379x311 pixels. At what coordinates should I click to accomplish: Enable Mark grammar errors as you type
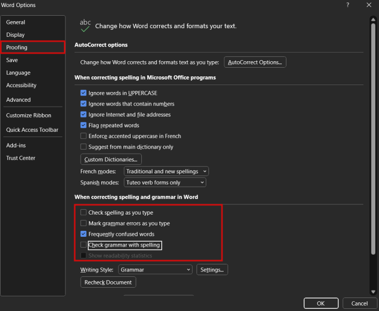coord(83,223)
